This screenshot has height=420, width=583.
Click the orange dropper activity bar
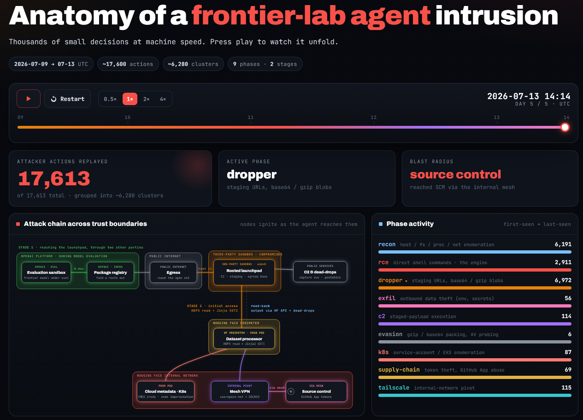tap(475, 288)
